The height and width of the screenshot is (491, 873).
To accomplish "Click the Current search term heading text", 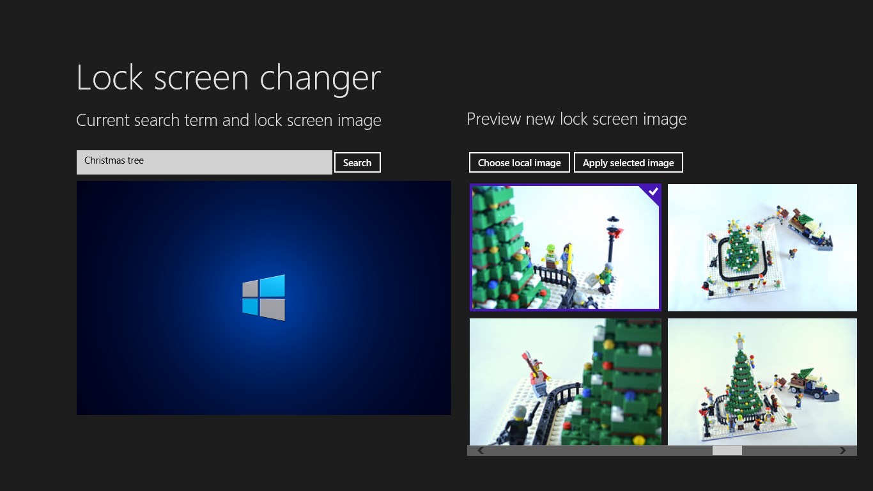I will [228, 120].
